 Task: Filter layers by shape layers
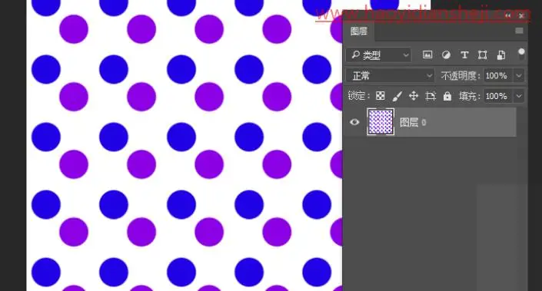pos(483,55)
